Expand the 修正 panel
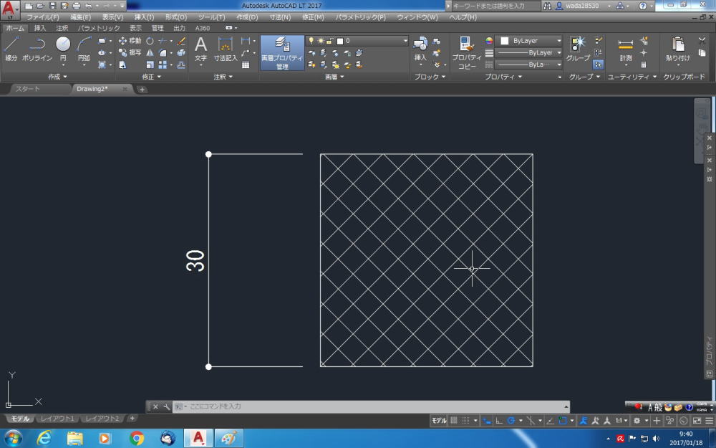716x448 pixels. [x=152, y=77]
